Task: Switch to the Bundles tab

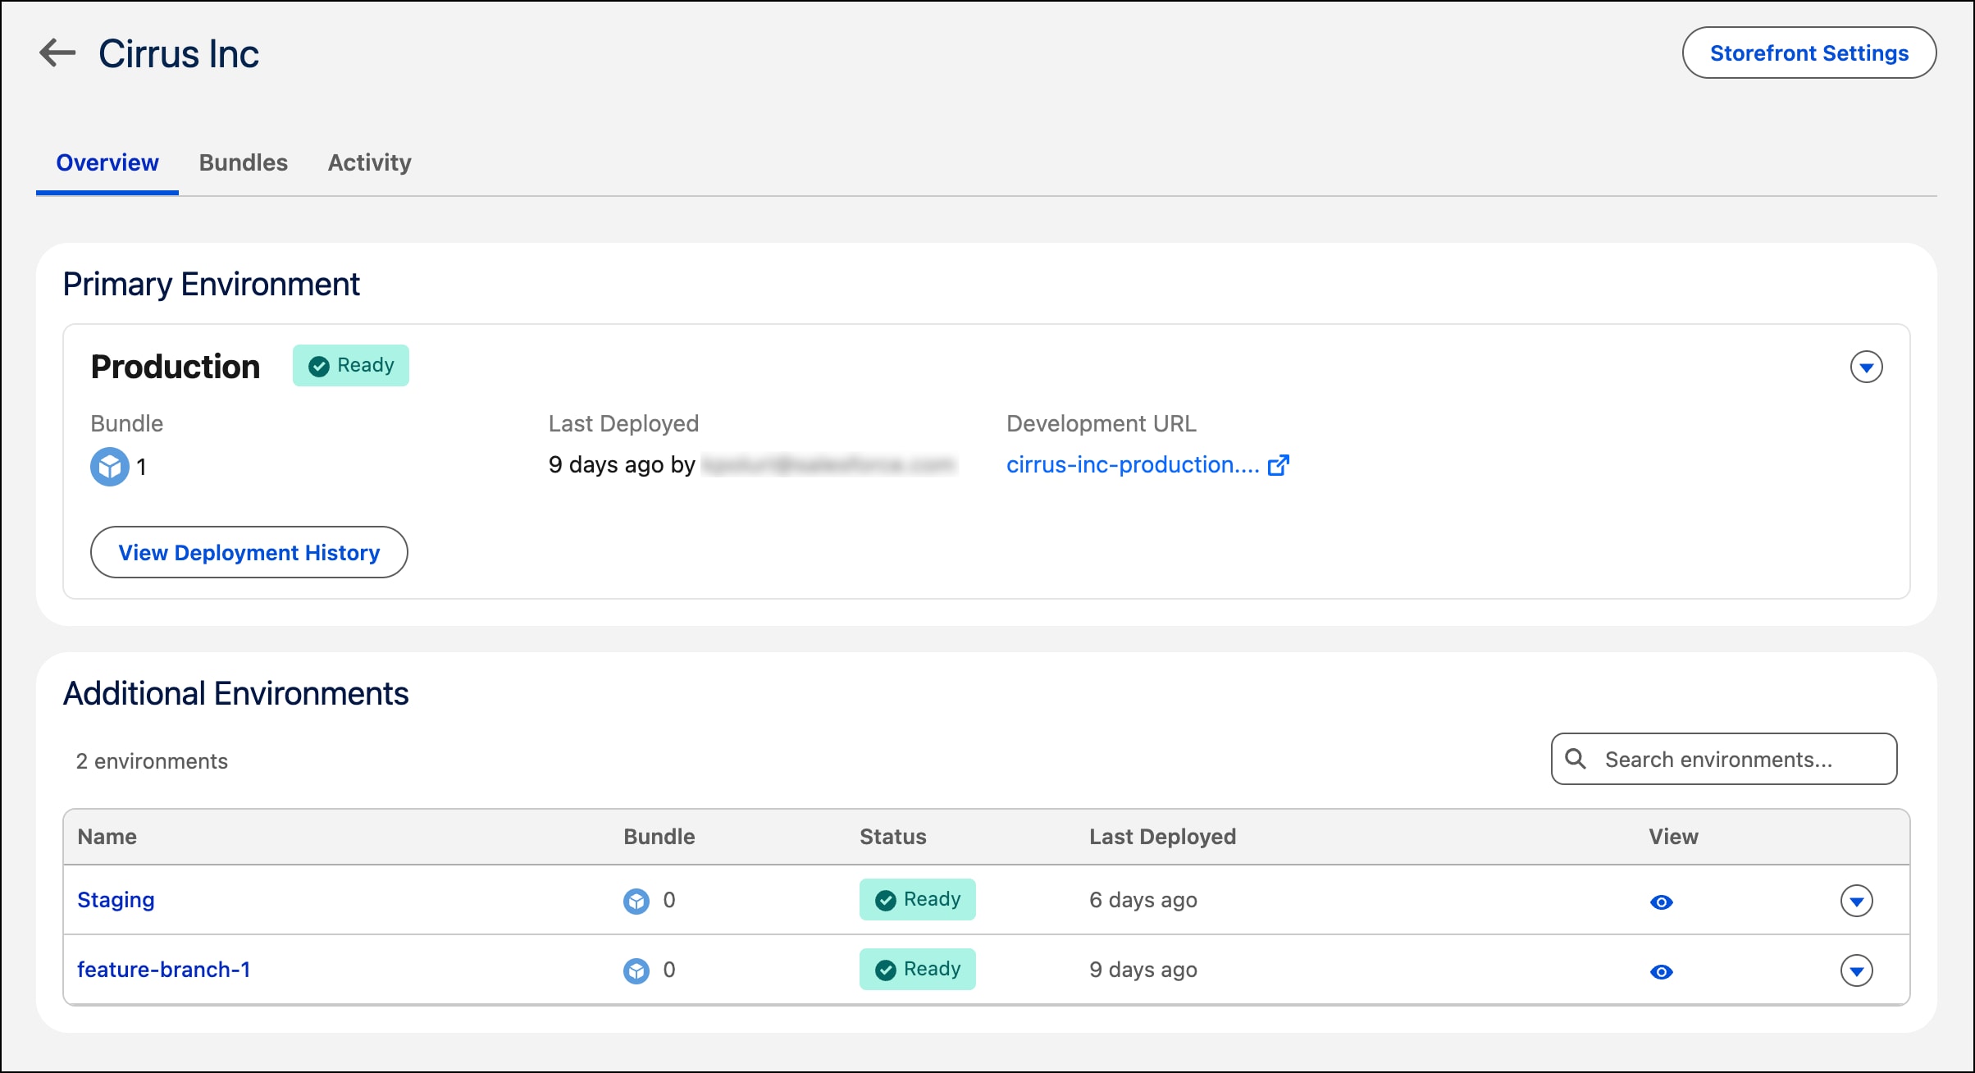Action: point(244,162)
